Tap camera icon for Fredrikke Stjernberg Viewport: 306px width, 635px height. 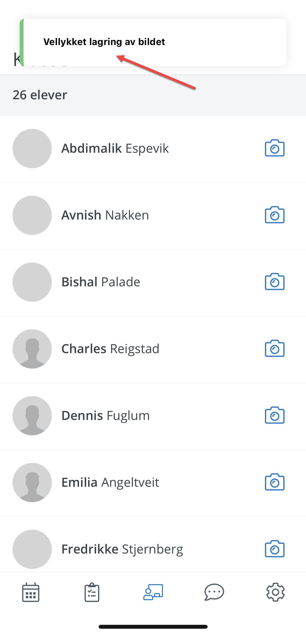point(275,549)
